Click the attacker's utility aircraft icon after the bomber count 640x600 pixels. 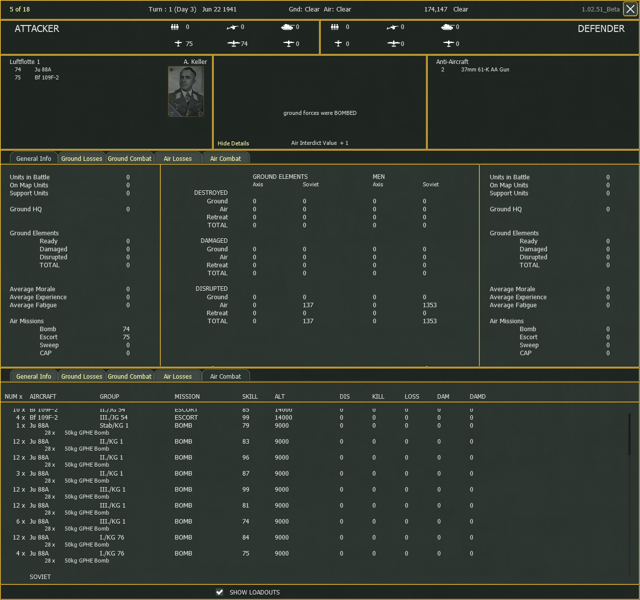point(288,43)
